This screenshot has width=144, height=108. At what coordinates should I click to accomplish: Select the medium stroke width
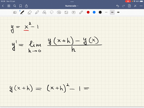(112, 12)
